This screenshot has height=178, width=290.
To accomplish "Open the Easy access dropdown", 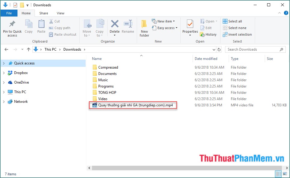I will (x=164, y=28).
